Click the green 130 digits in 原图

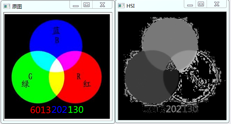[76, 109]
